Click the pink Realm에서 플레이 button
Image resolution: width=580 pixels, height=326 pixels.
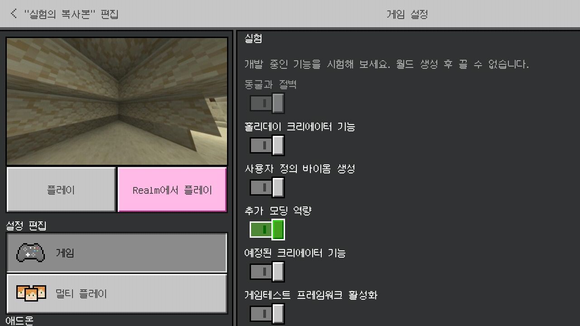(x=172, y=190)
